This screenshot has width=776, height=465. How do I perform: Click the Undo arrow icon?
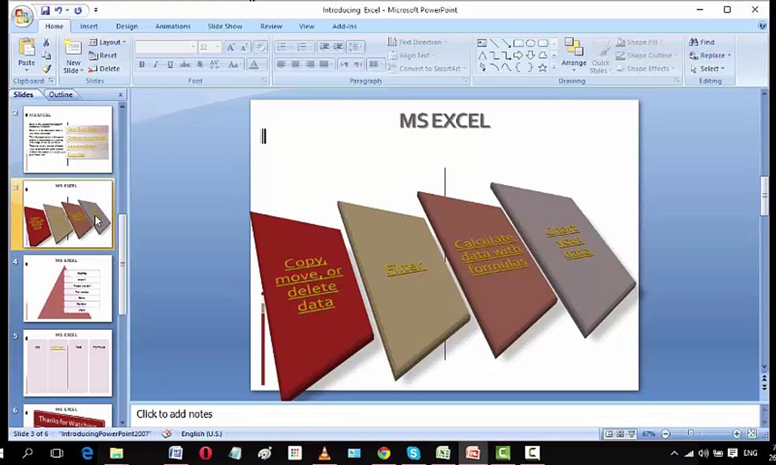tap(58, 10)
